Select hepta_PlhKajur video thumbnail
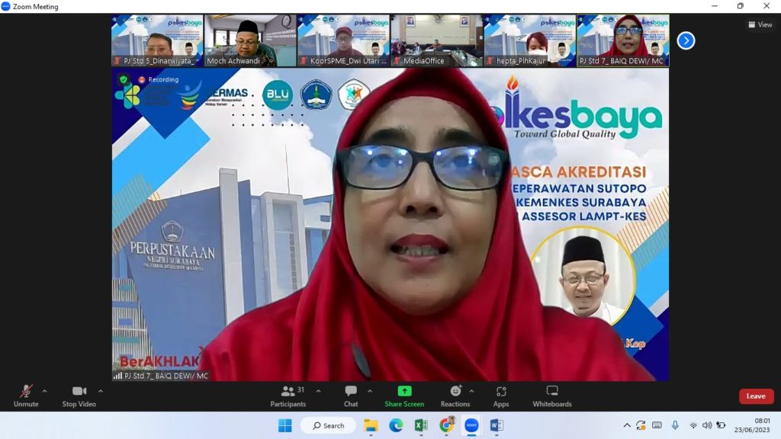 tap(530, 40)
